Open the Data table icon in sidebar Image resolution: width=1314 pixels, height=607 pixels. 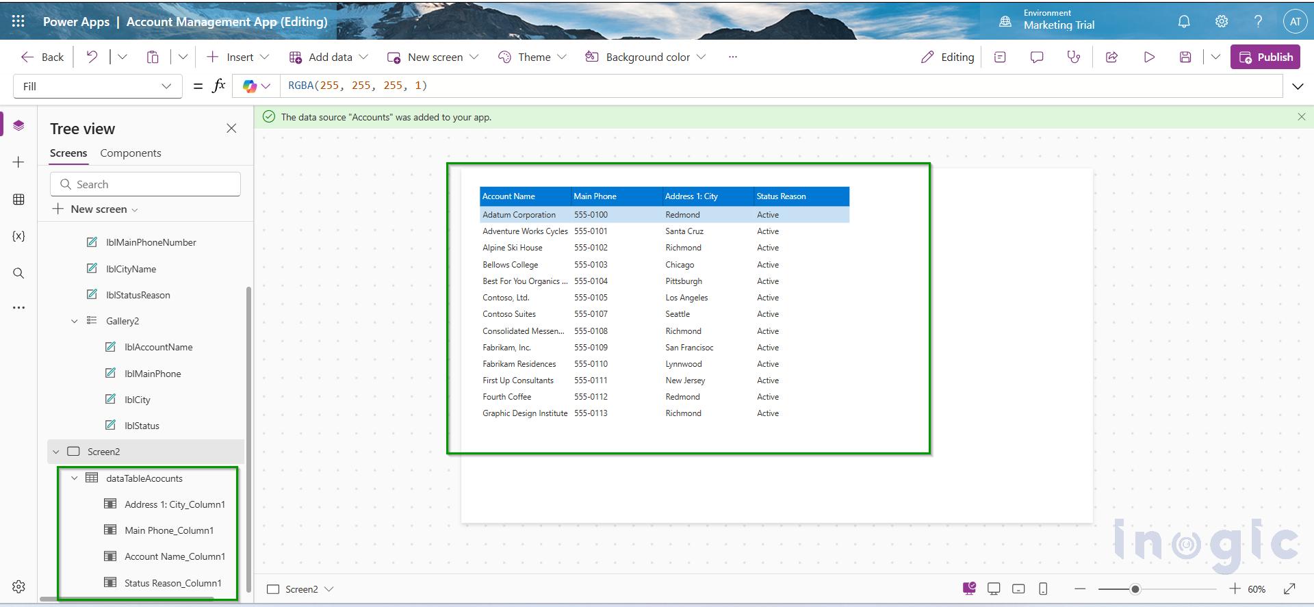18,199
